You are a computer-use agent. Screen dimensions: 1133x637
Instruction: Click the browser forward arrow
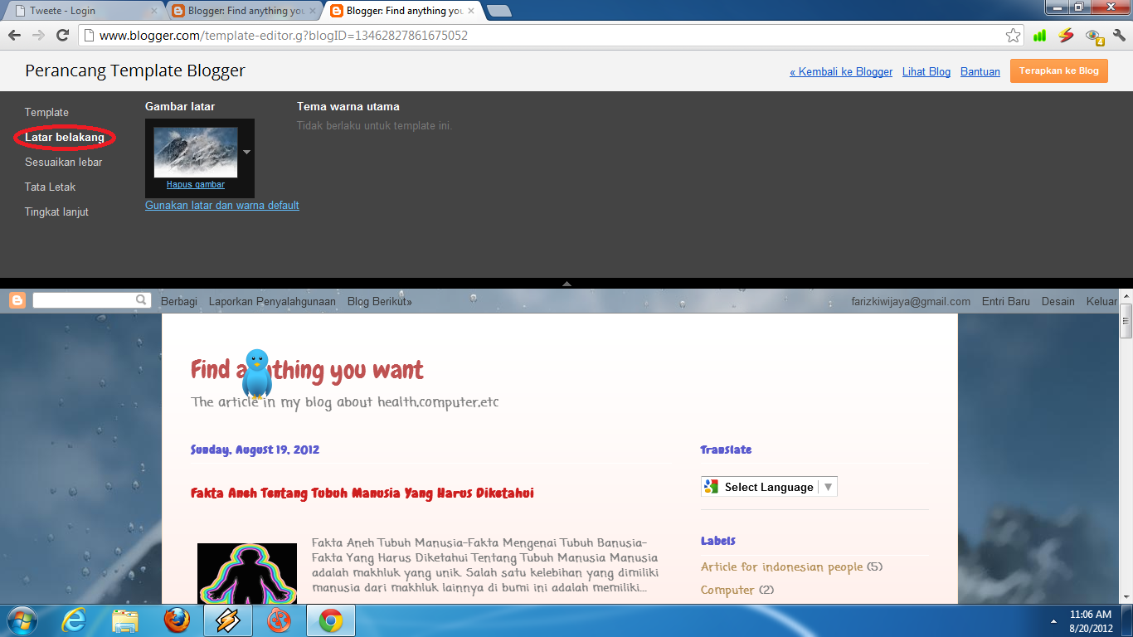tap(38, 36)
